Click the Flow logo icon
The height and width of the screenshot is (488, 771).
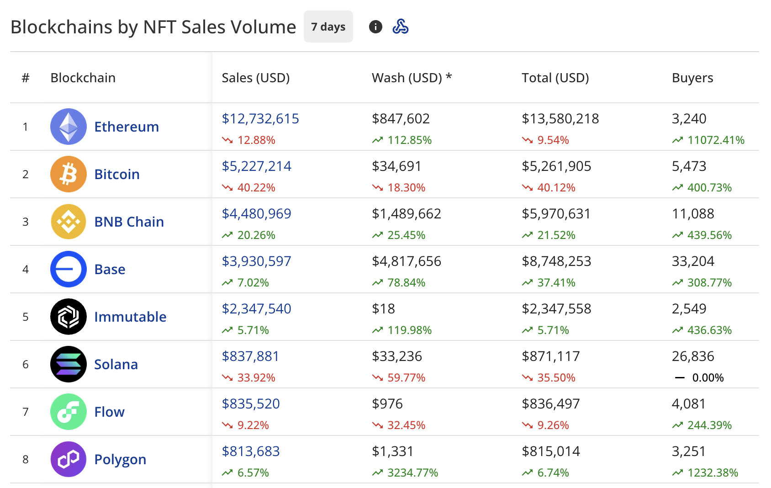[x=69, y=412]
